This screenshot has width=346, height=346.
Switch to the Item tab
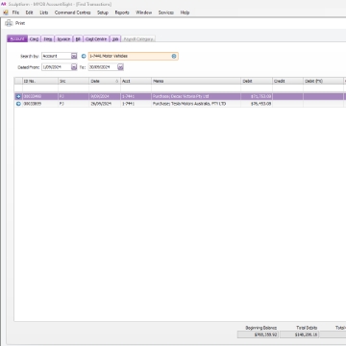click(x=48, y=38)
